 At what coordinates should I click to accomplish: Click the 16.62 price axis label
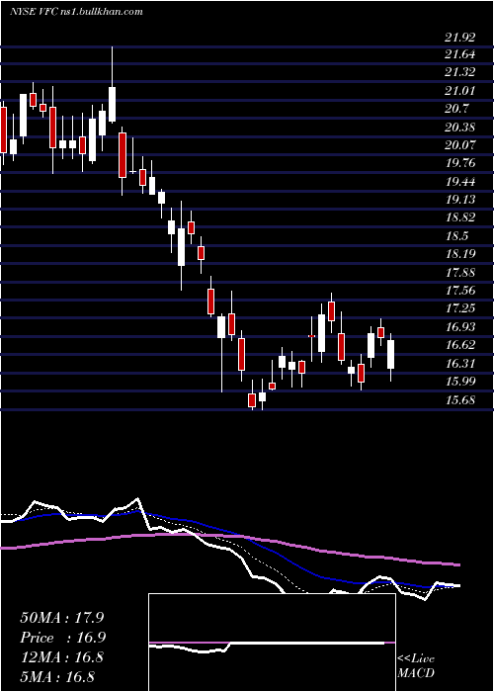[x=460, y=345]
